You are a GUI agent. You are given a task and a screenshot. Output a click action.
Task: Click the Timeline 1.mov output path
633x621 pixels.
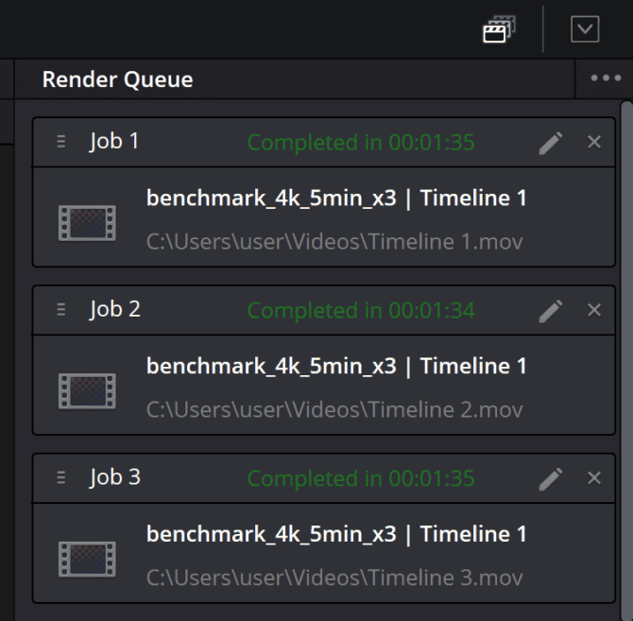pyautogui.click(x=334, y=241)
